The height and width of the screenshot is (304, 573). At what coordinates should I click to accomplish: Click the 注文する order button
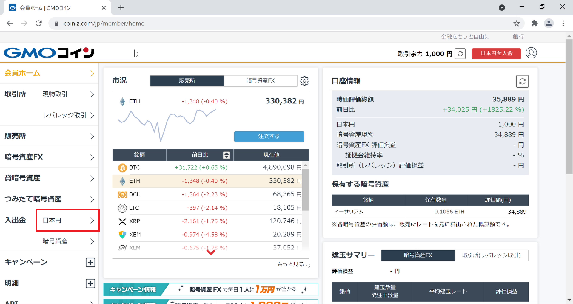269,136
